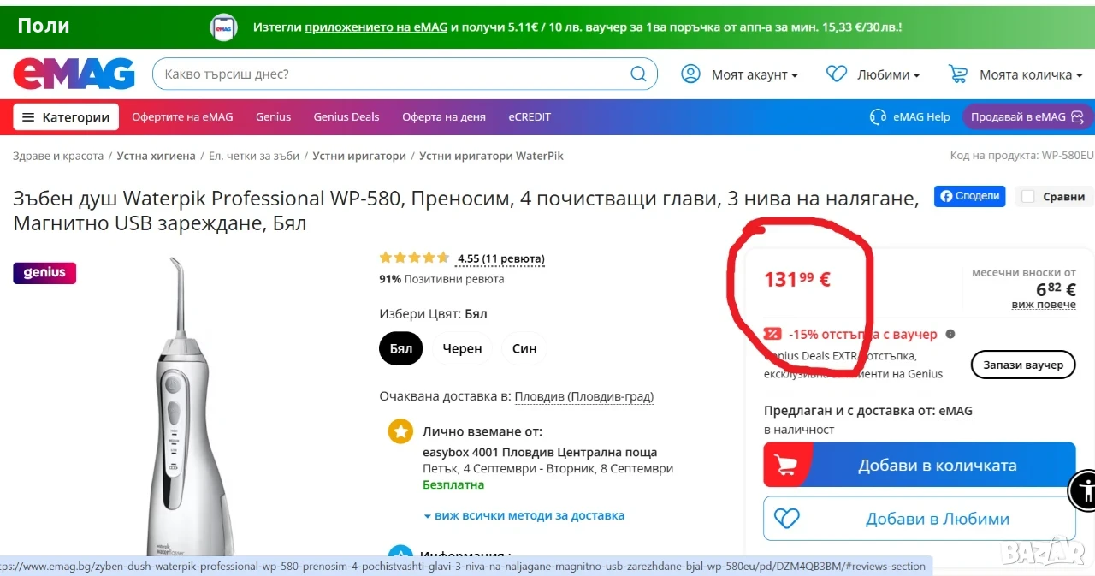Select the Бял color swatch
Viewport: 1095px width, 576px height.
click(401, 349)
